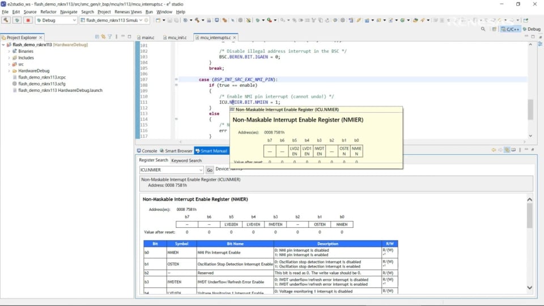Screen dimensions: 544x306
Task: Click the Build hammer icon in toolbar
Action: coord(6,20)
